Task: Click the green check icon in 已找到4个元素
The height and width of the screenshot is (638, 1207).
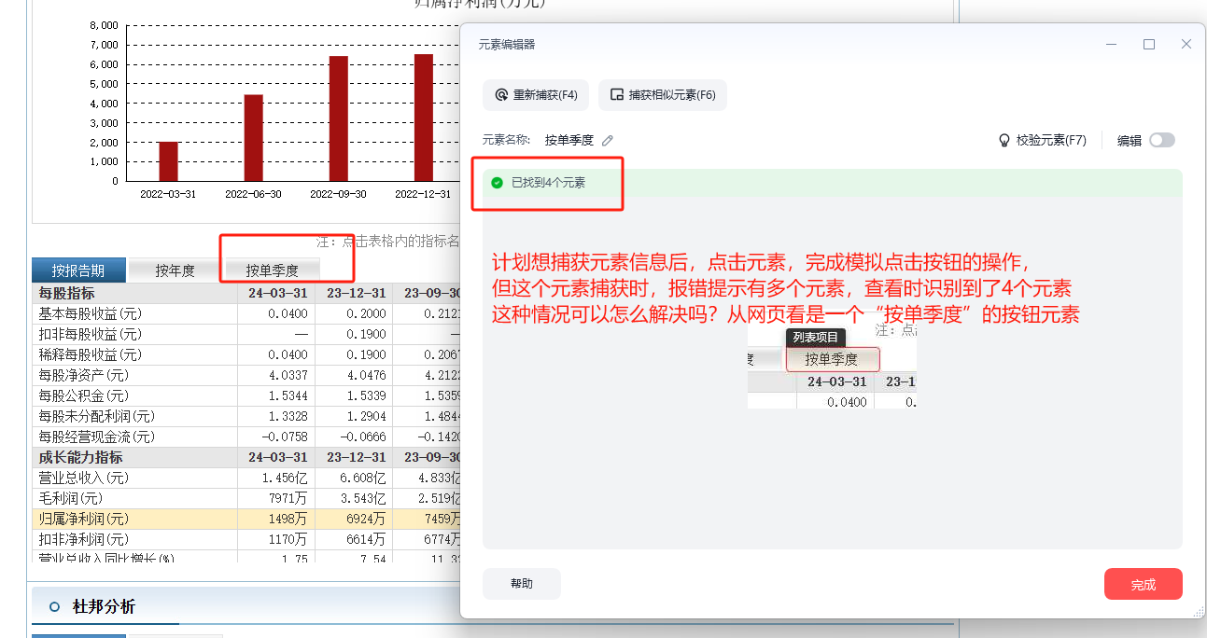Action: tap(497, 183)
